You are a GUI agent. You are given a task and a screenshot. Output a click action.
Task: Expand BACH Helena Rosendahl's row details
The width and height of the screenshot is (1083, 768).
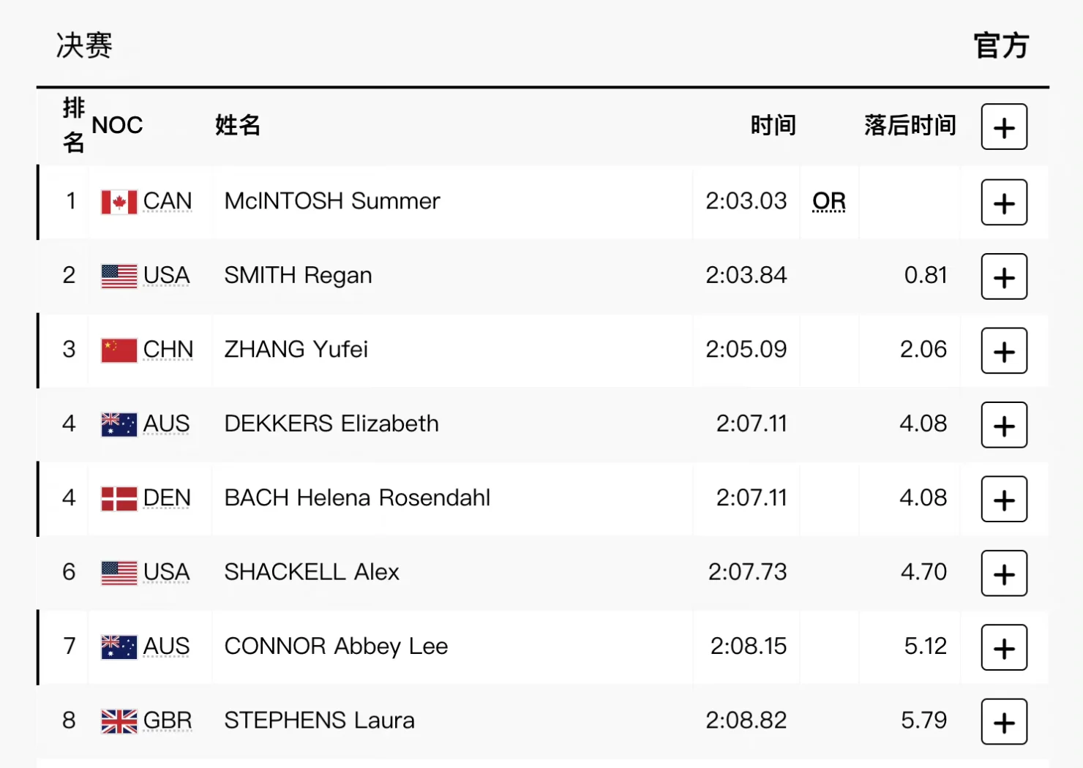coord(1004,500)
